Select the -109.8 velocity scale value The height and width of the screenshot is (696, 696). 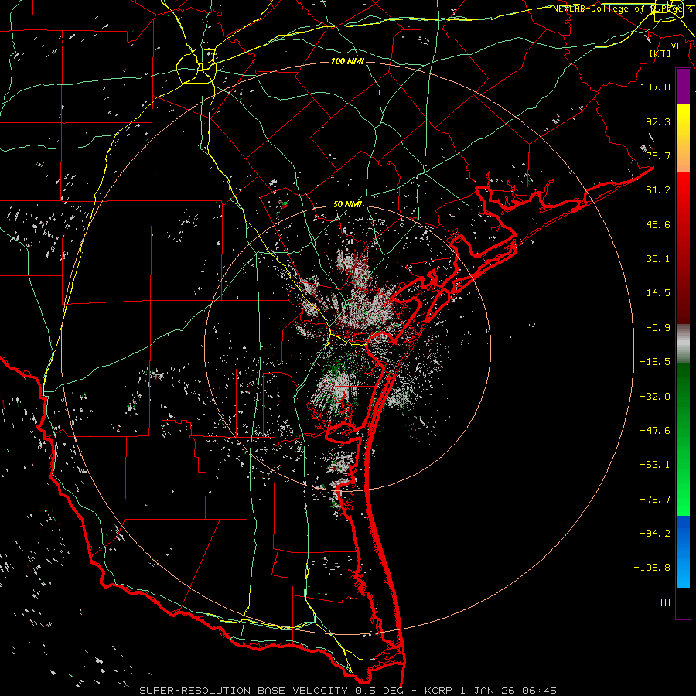tap(653, 568)
